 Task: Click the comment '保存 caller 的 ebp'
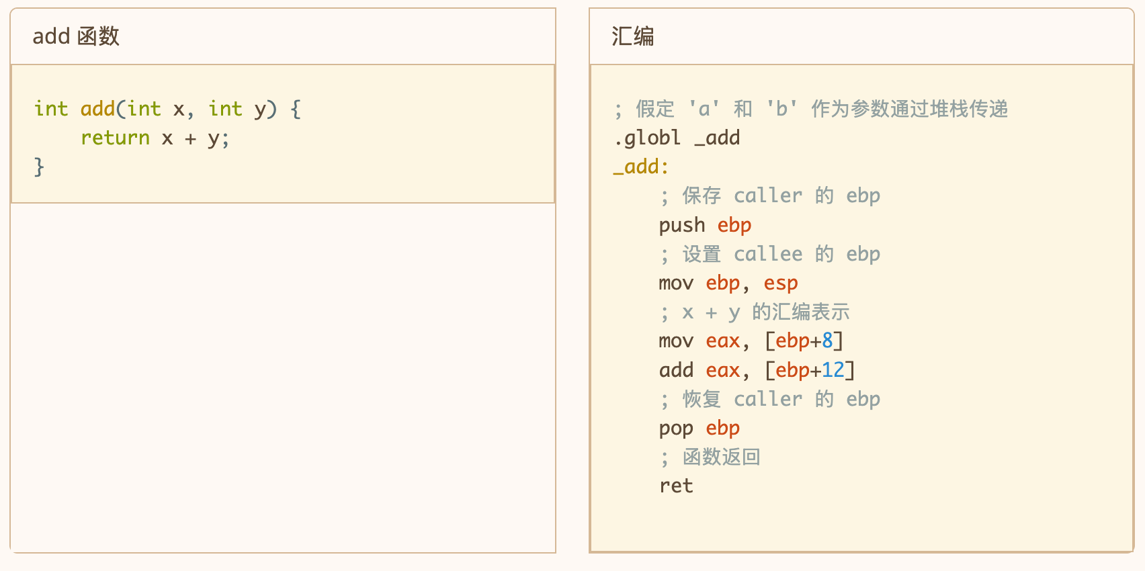coord(770,196)
